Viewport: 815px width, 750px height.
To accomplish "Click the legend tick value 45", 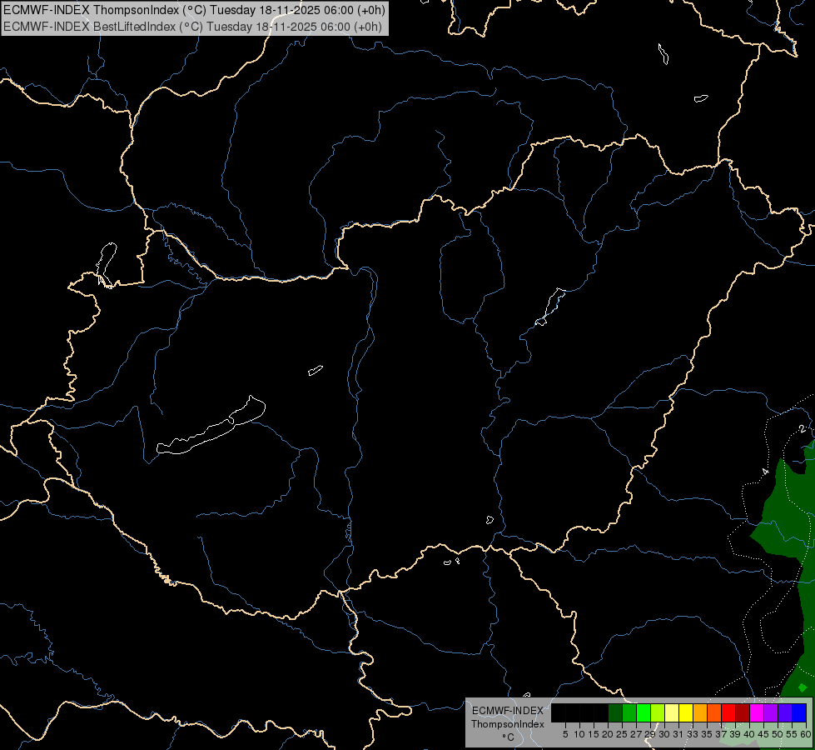I will pyautogui.click(x=763, y=734).
